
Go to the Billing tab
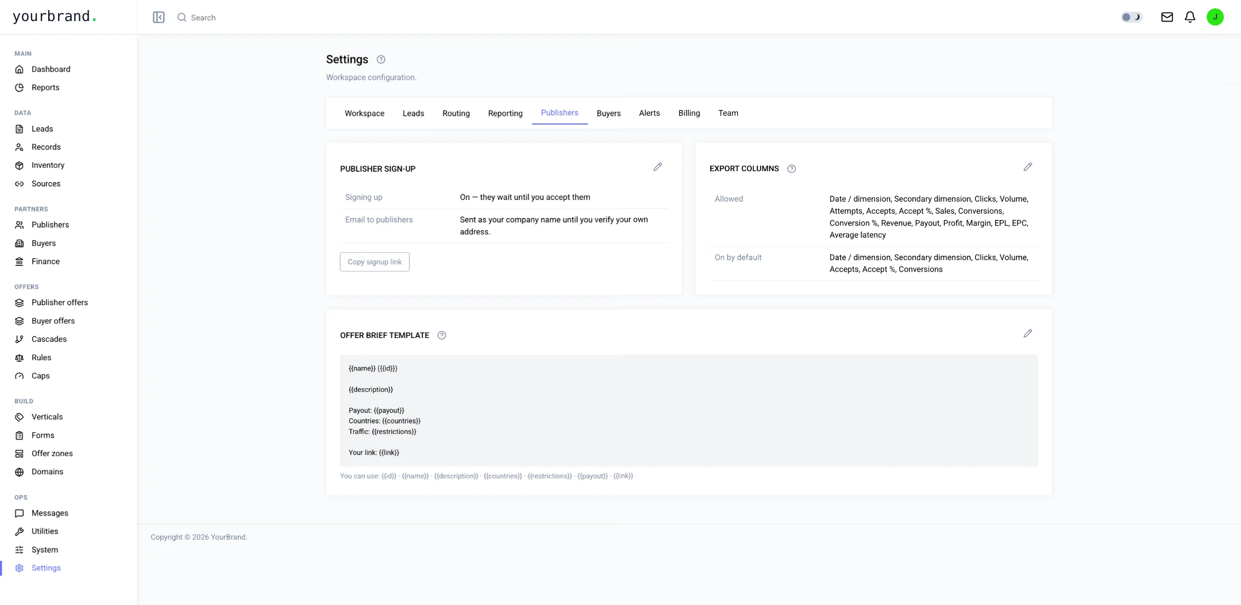[x=689, y=113]
